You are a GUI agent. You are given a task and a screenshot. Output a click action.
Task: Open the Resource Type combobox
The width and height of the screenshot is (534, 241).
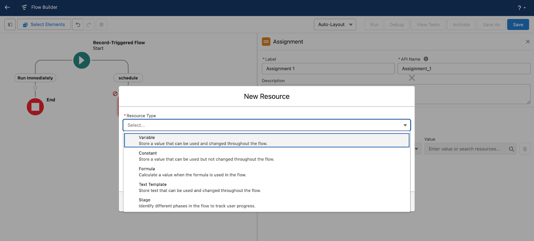[267, 125]
